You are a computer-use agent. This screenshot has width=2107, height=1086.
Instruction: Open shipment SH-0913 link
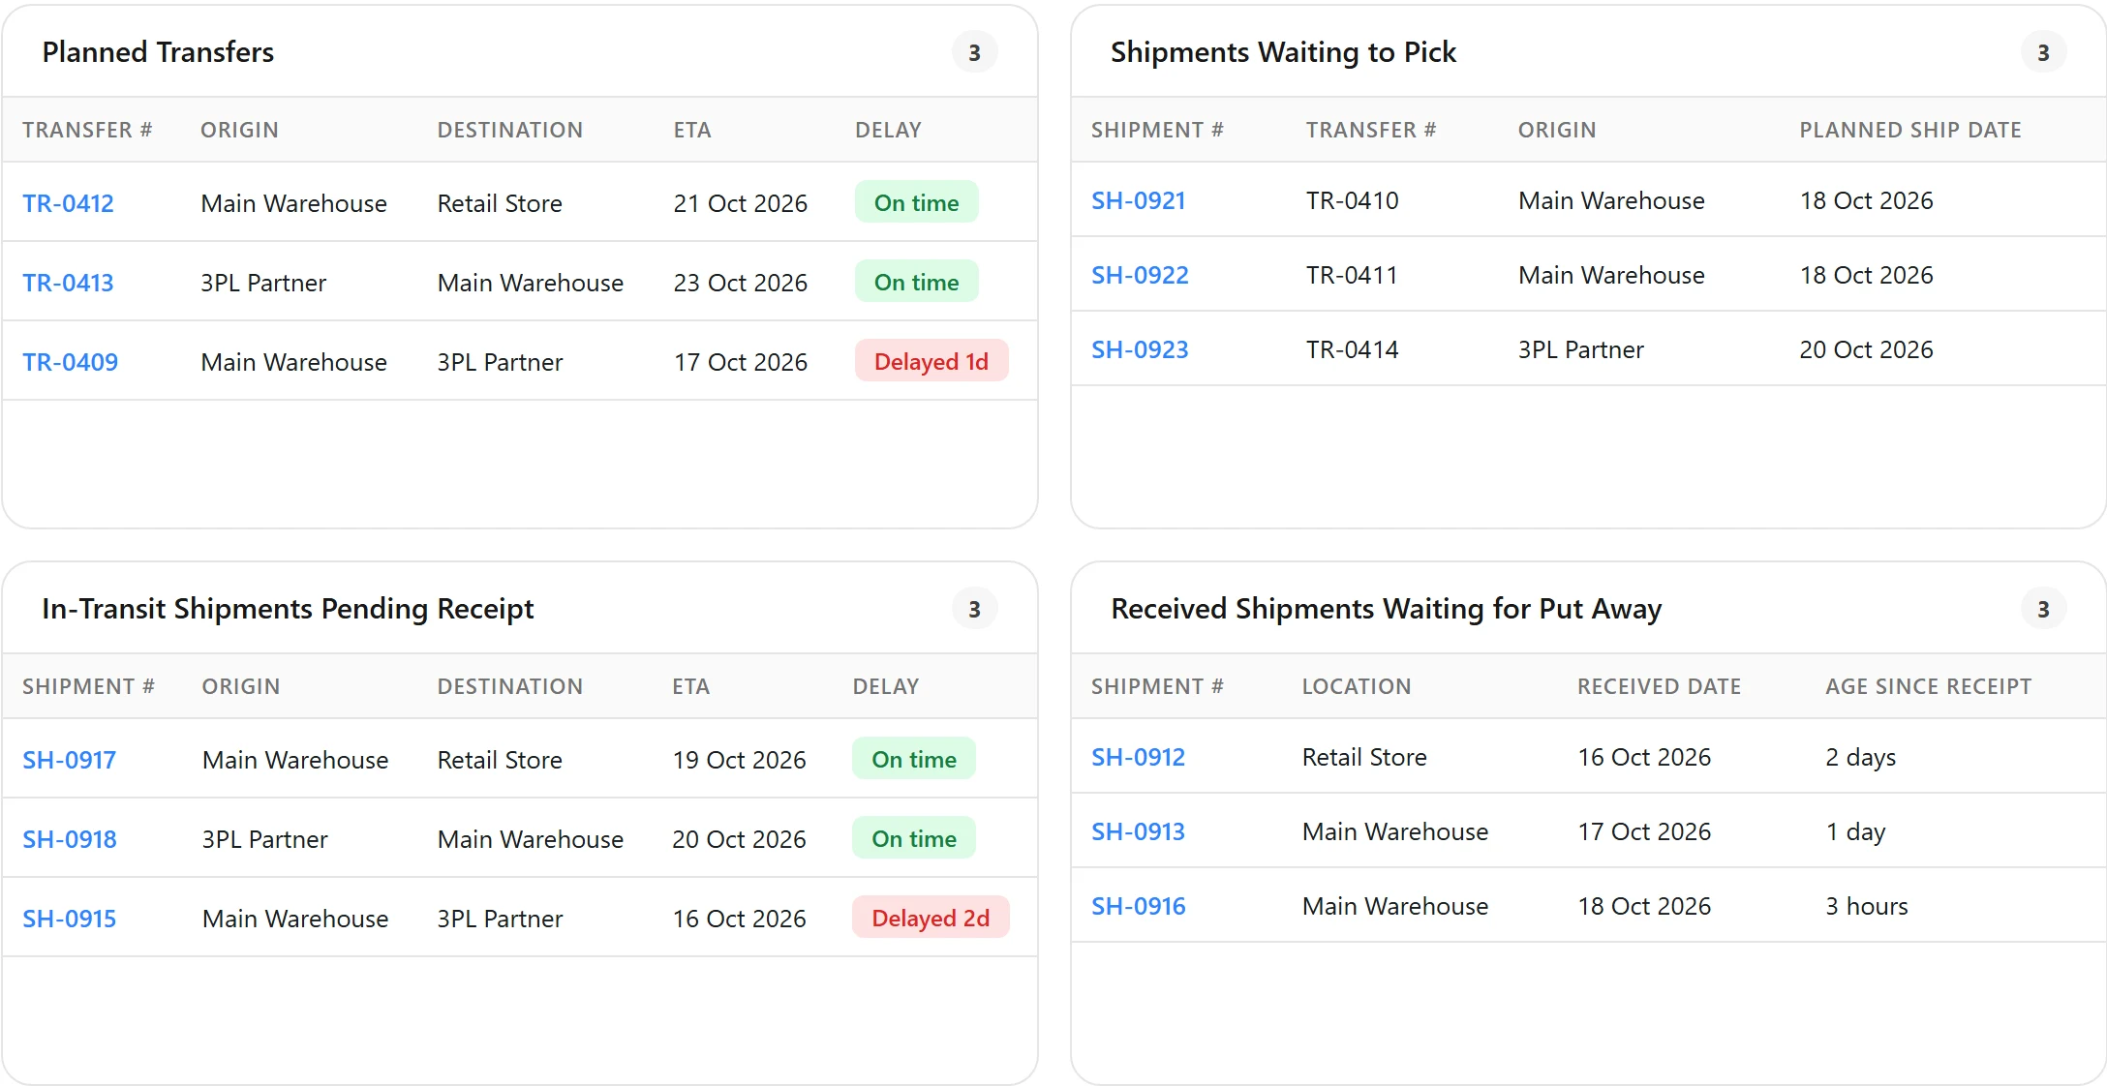(x=1138, y=831)
